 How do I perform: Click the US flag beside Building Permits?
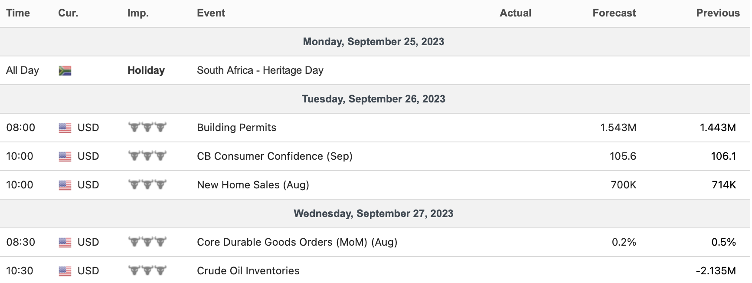tap(65, 128)
